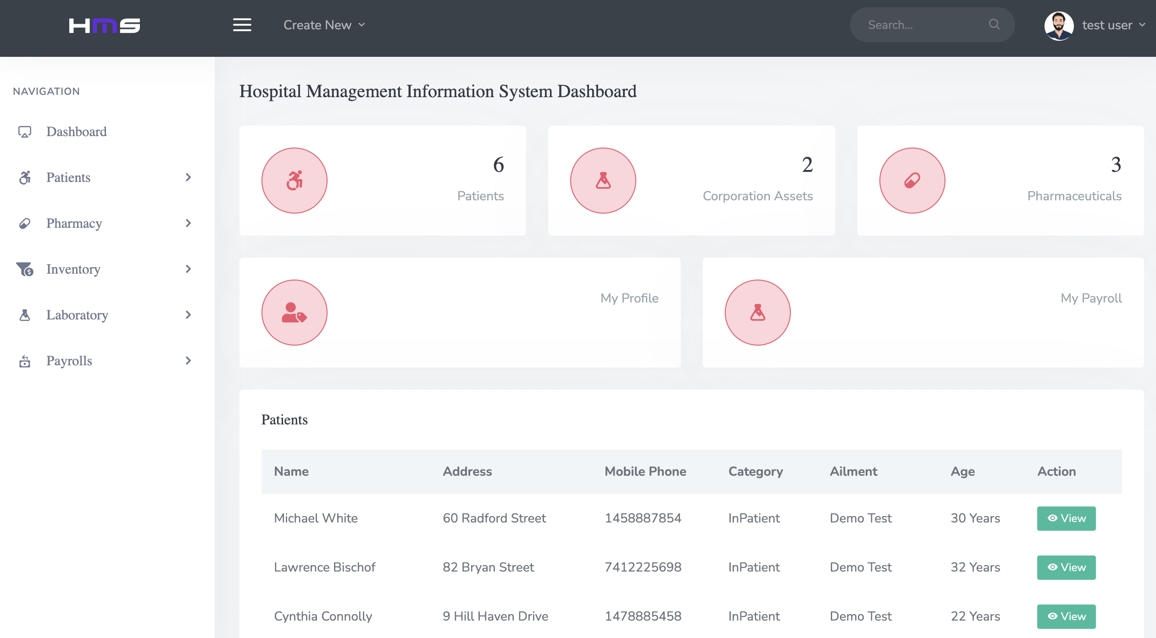Image resolution: width=1156 pixels, height=638 pixels.
Task: Click View button for Michael White
Action: pos(1066,518)
